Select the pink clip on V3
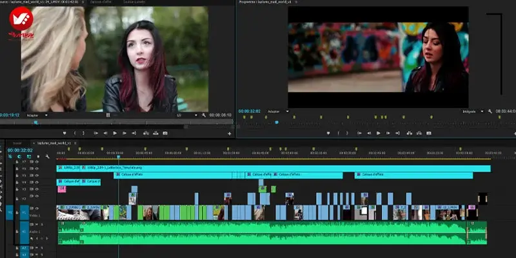Screen dimensions: 516x258 [x=61, y=189]
